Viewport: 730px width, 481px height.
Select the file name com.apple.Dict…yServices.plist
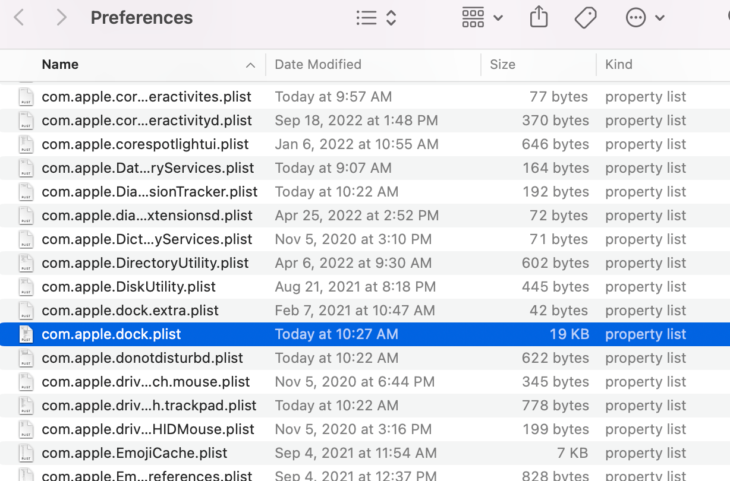point(147,239)
